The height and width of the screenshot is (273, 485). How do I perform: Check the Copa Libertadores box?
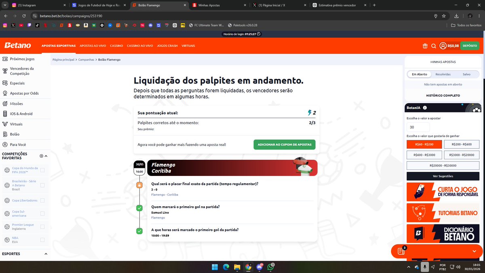point(42,200)
